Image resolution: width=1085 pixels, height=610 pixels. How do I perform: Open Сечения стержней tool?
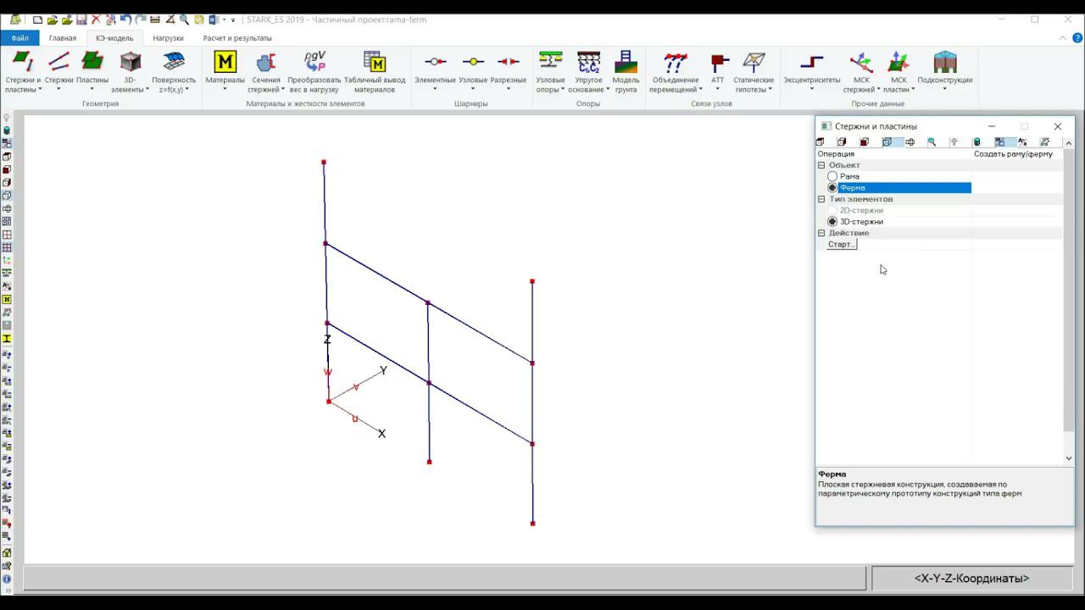click(265, 72)
